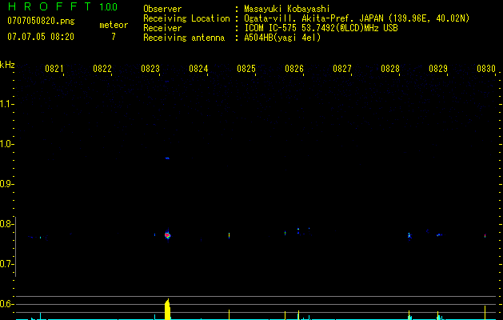Click the 0826 time axis marker
This screenshot has height=320, width=503.
tap(293, 69)
